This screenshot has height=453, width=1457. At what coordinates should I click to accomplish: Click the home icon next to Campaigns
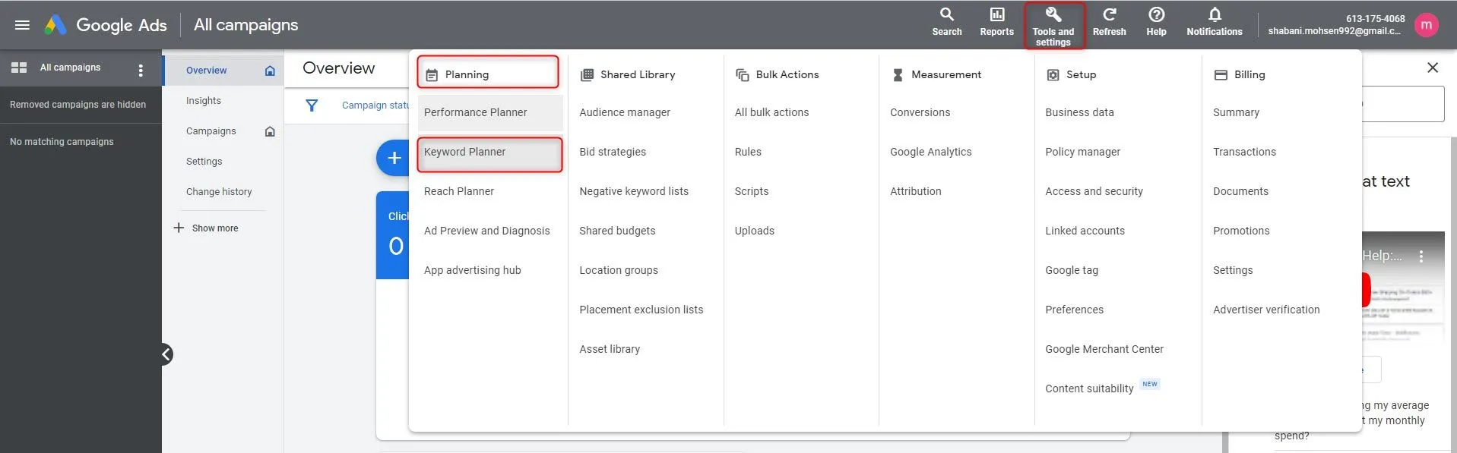(270, 131)
